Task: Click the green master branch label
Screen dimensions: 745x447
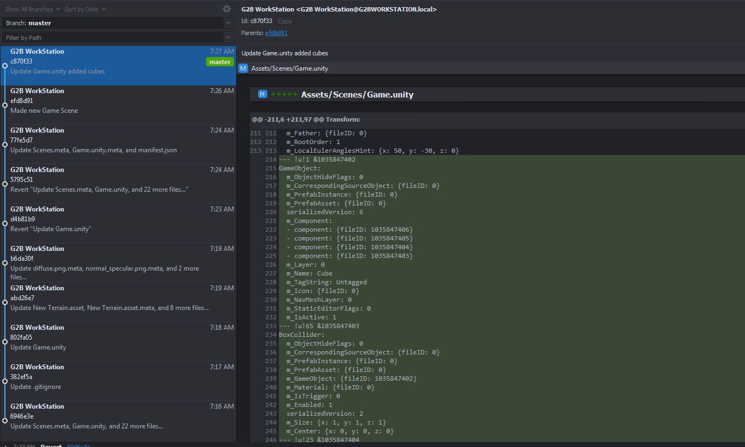Action: coord(220,62)
